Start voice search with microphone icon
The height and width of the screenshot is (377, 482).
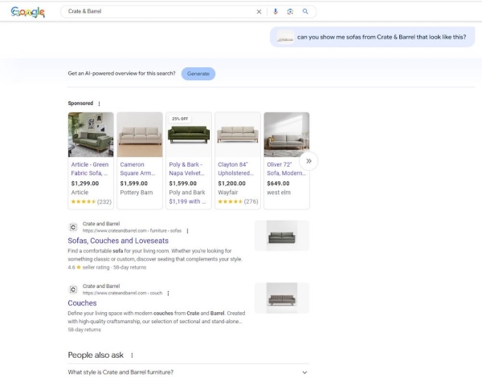(x=276, y=12)
